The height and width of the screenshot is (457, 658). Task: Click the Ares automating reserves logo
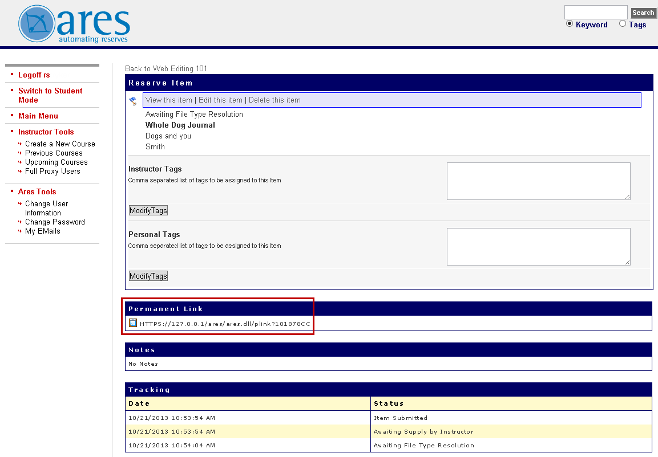click(x=72, y=23)
